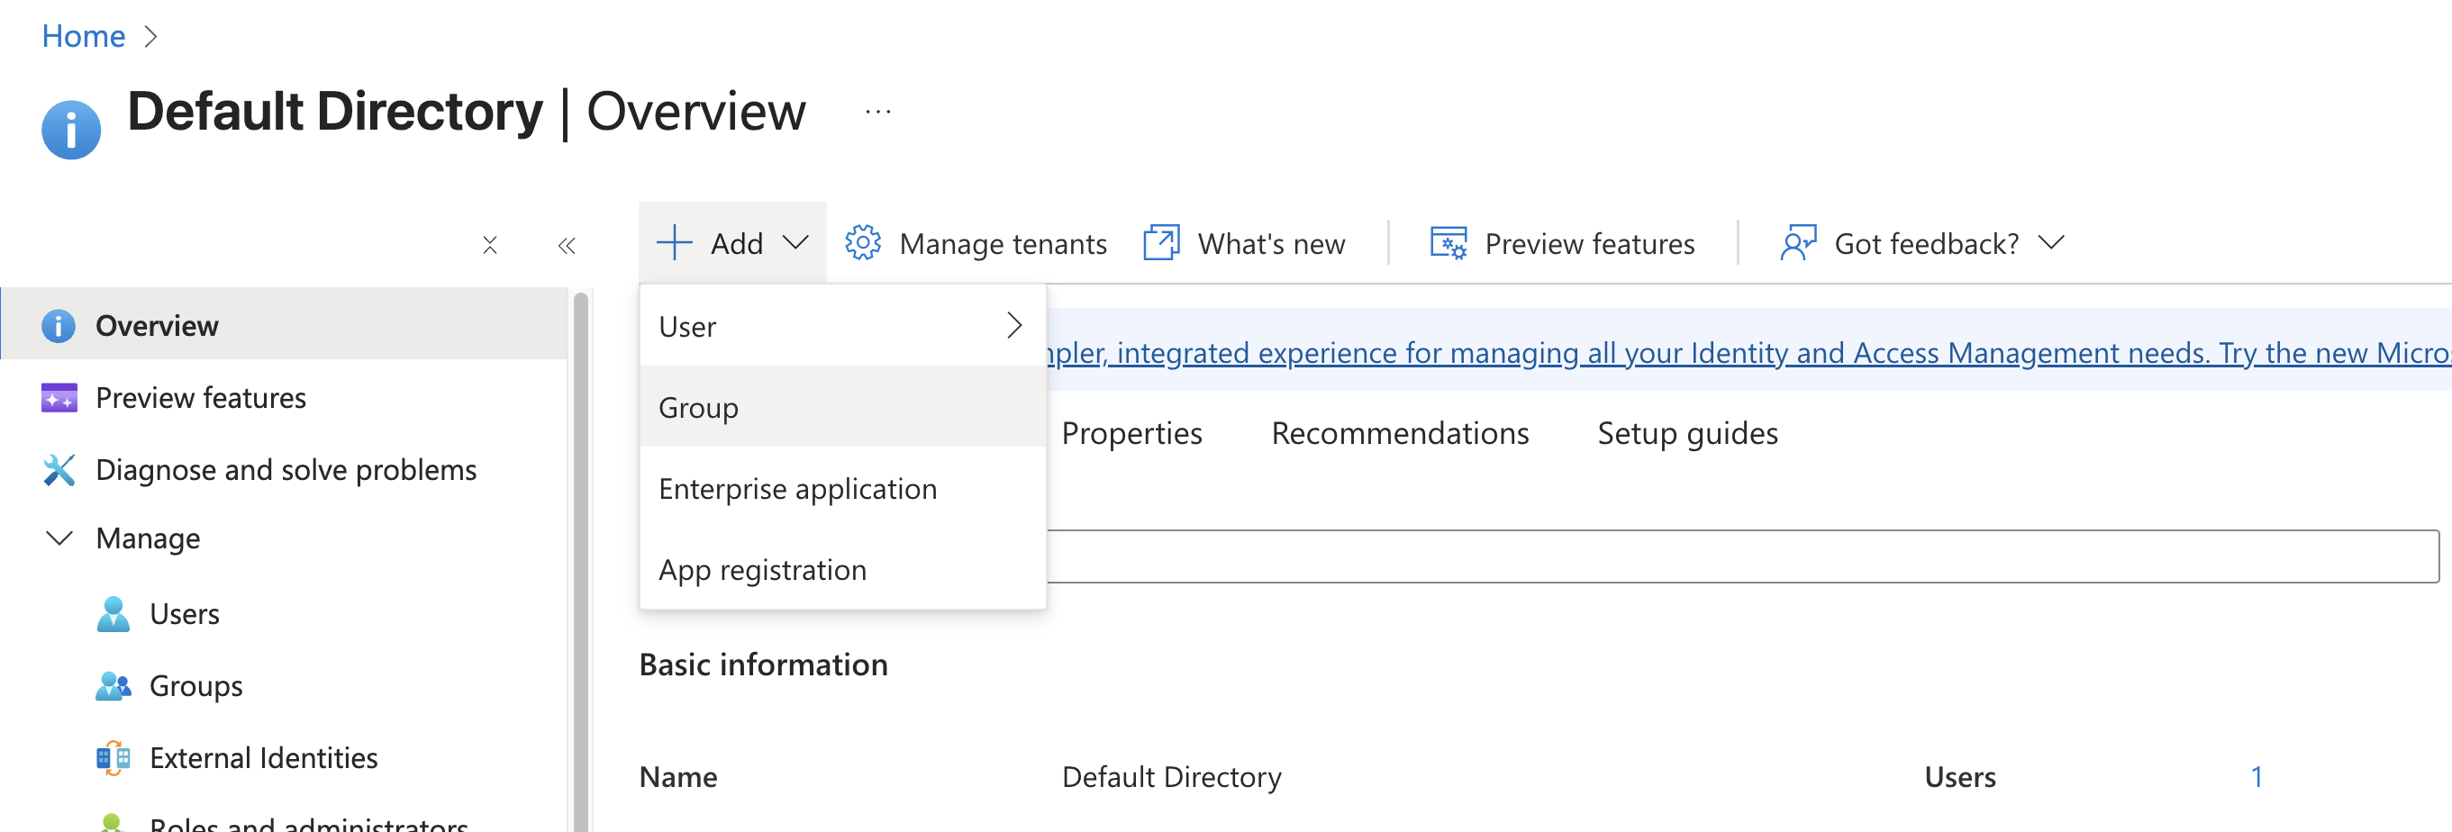Switch to the Recommendations tab
The width and height of the screenshot is (2452, 832).
tap(1399, 434)
